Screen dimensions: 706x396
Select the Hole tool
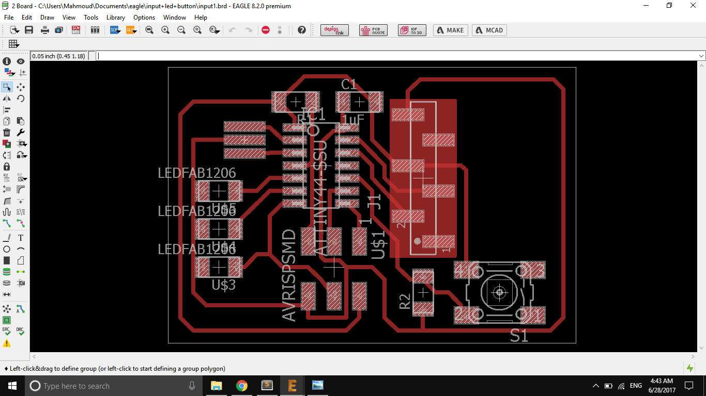tap(7, 283)
